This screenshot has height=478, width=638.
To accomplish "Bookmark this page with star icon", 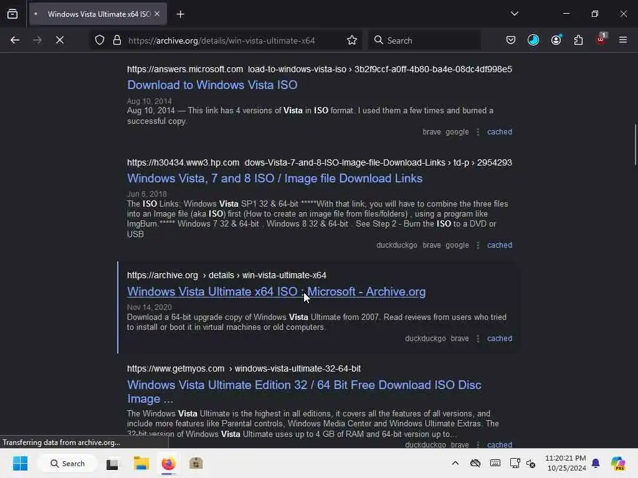I will (x=352, y=40).
